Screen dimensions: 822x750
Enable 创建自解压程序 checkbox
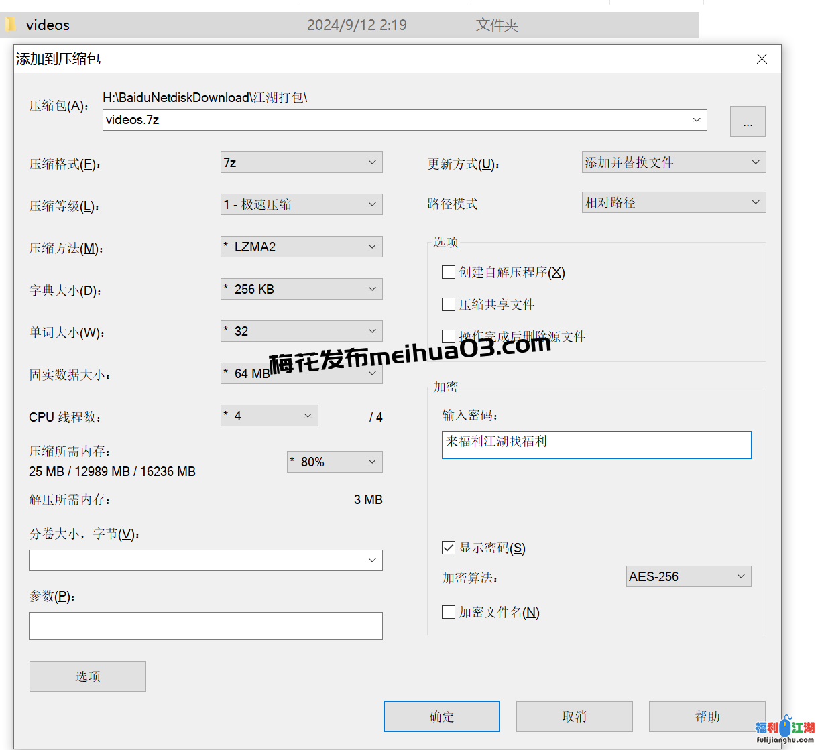point(449,272)
